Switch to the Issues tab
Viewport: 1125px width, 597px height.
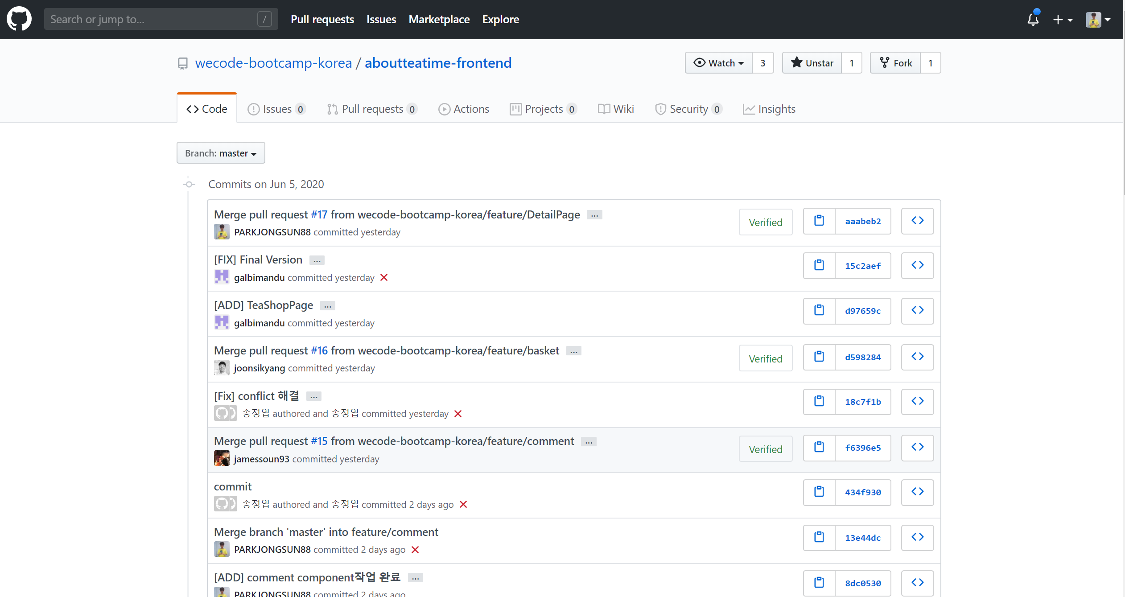coord(276,109)
